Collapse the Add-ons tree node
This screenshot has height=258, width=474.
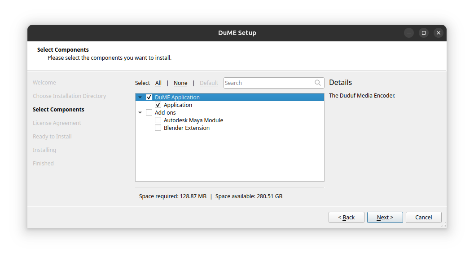140,112
